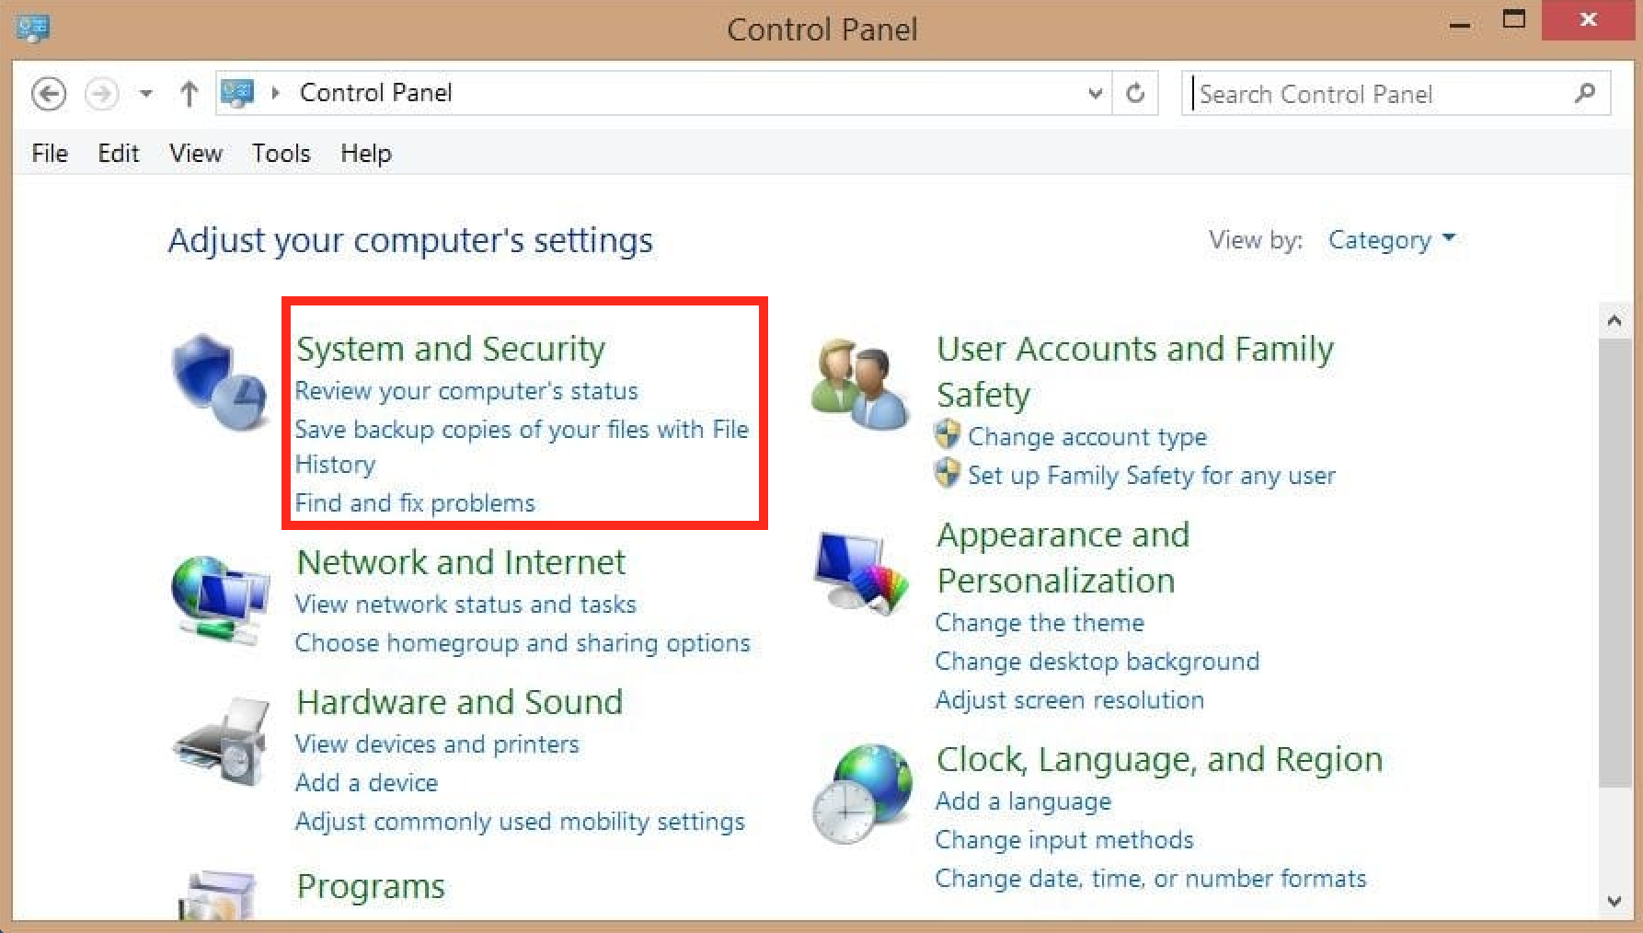Open the View menu
Viewport: 1643px width, 933px height.
coord(195,153)
